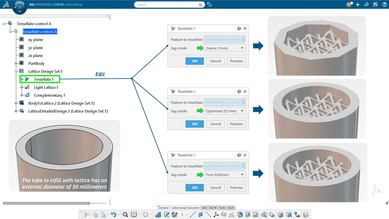Expand the Light Lattice.1 node

click(x=21, y=88)
